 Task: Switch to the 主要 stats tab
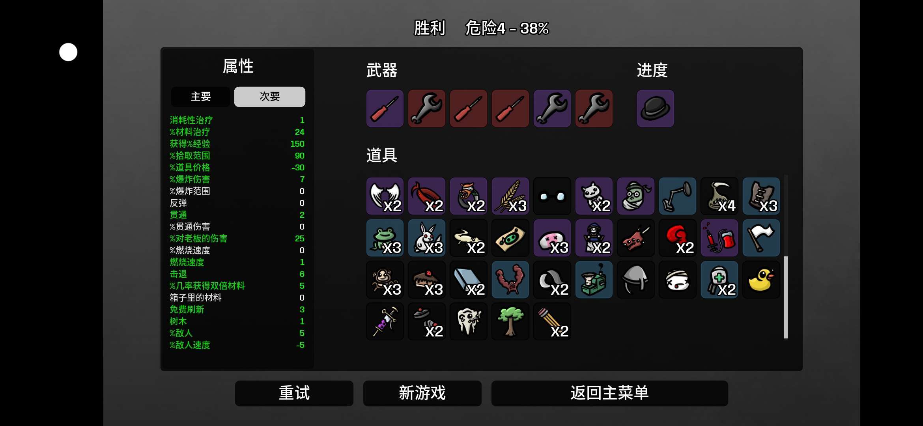coord(201,97)
